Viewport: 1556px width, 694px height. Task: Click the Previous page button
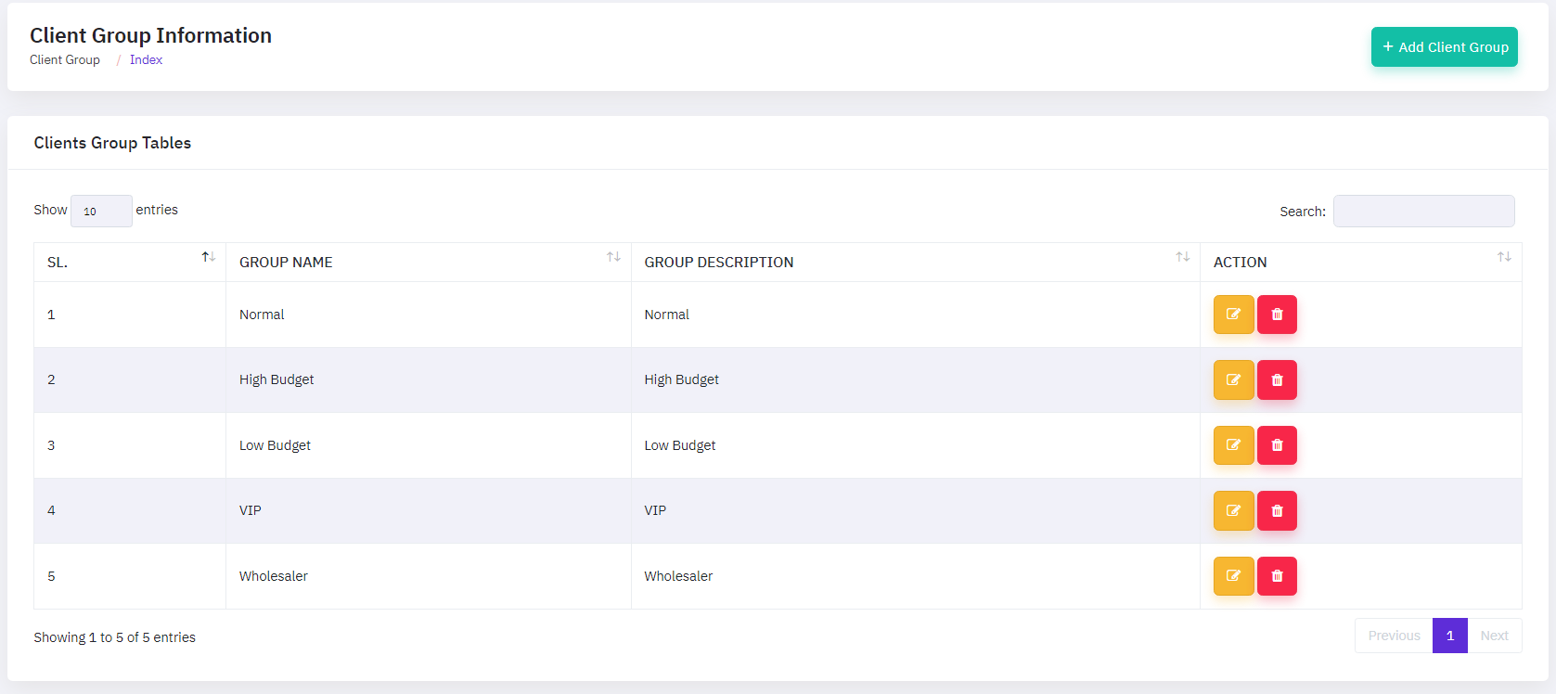click(1394, 636)
